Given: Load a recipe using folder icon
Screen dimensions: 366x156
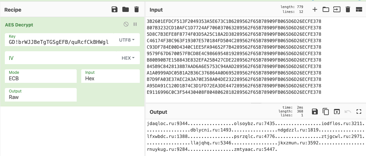Looking at the screenshot, I should [126, 10].
